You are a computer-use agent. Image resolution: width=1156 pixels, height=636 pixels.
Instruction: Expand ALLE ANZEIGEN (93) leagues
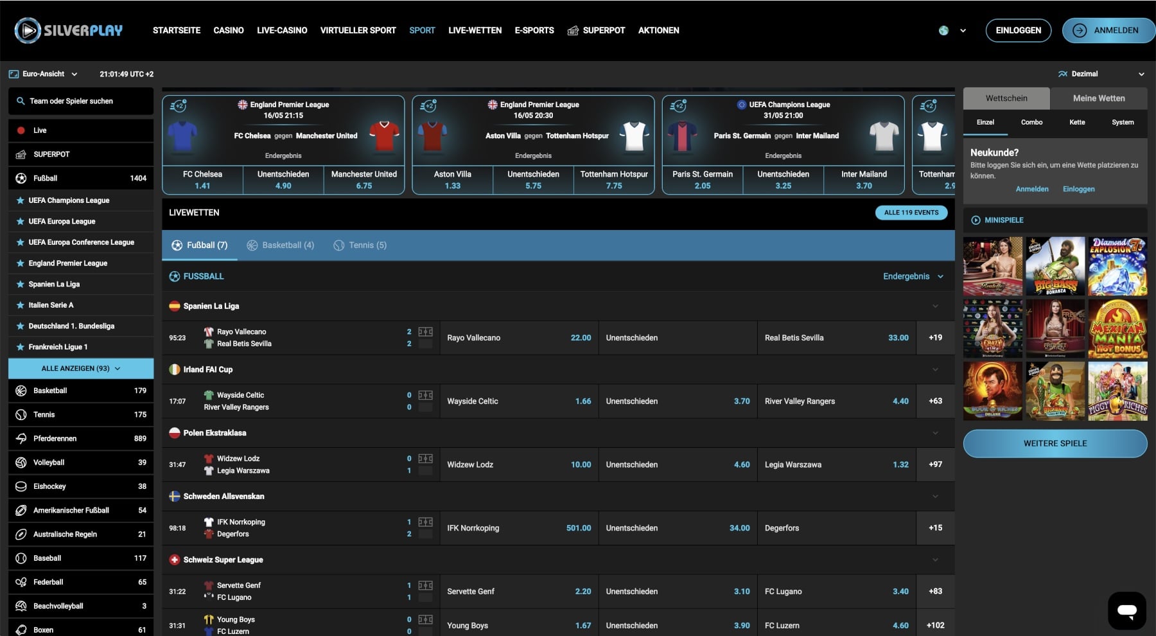pyautogui.click(x=81, y=369)
